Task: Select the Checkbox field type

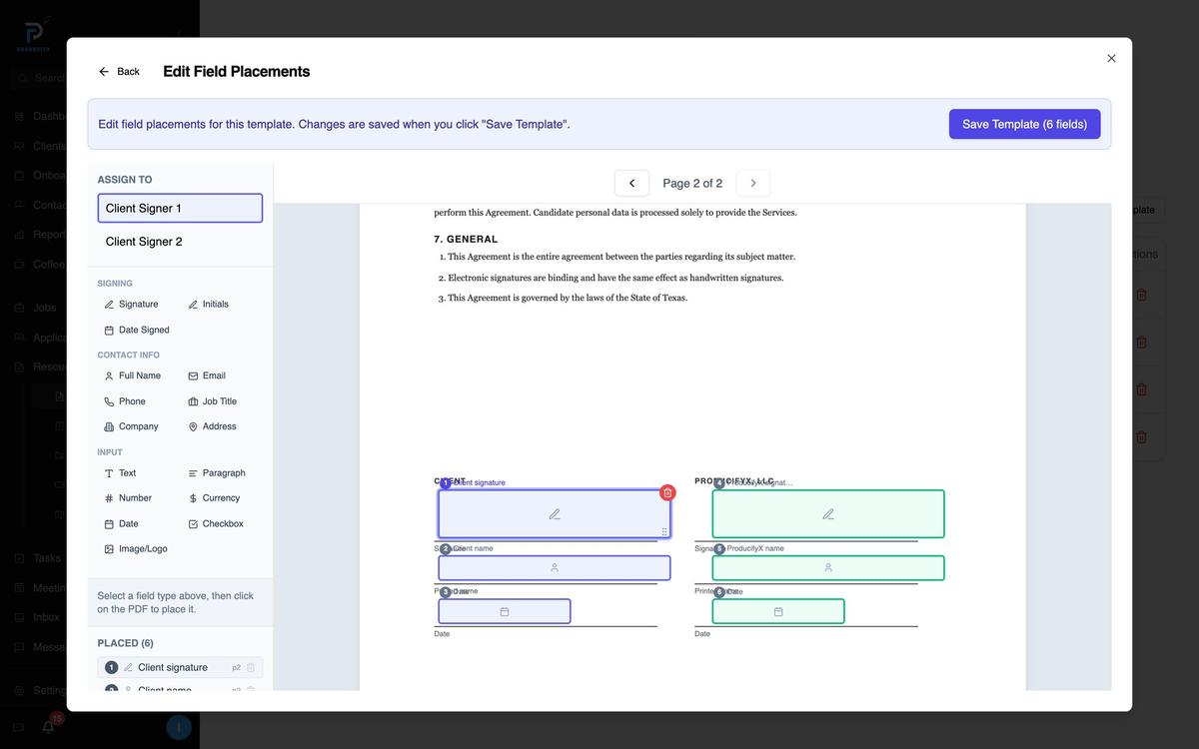Action: tap(216, 524)
